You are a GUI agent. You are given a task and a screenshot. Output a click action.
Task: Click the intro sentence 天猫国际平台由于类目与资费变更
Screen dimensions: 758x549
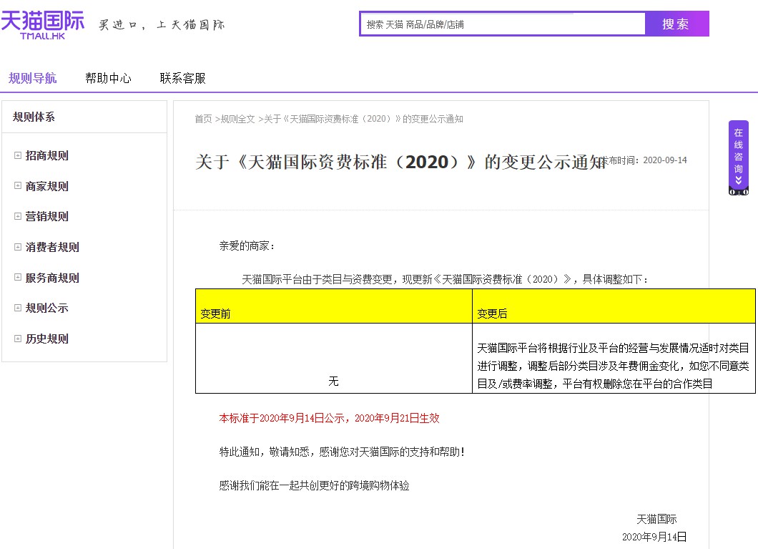(x=444, y=279)
